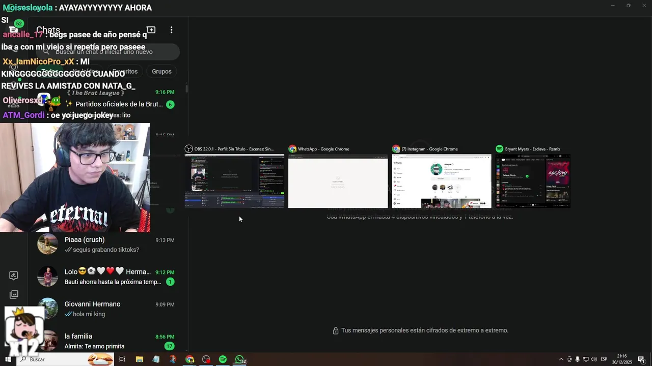
Task: Open WhatsApp taskbar icon with 52 badge
Action: click(x=240, y=359)
